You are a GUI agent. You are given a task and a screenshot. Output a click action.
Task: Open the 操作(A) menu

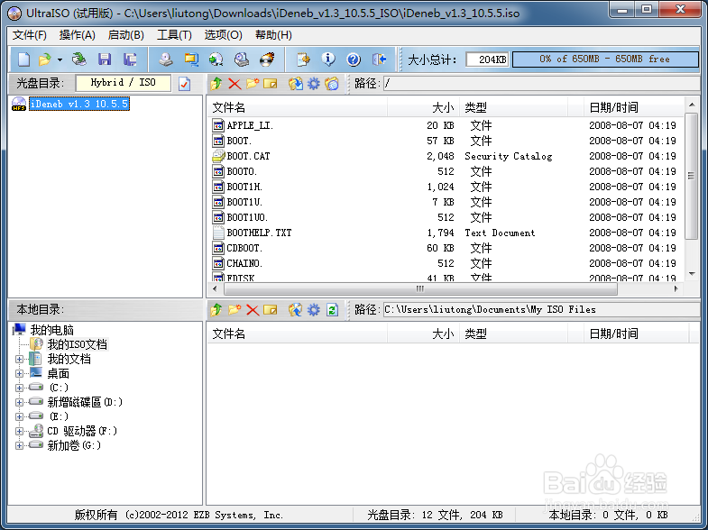[x=78, y=35]
